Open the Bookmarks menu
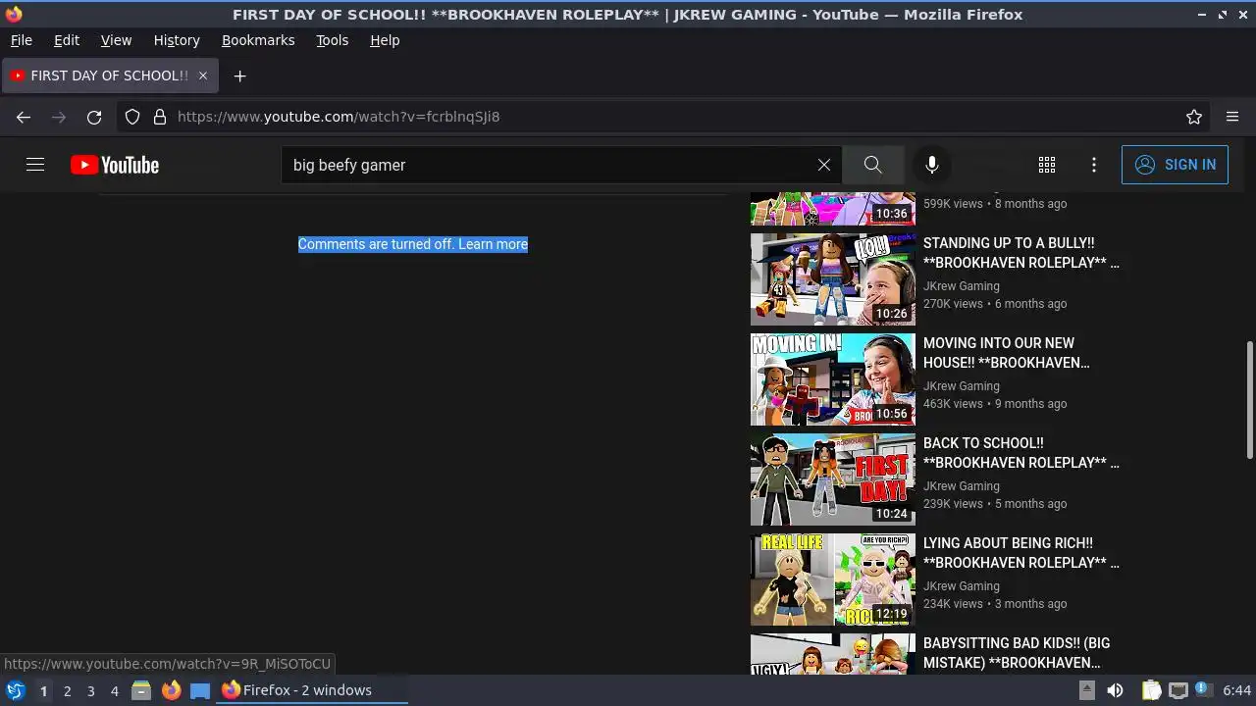 click(258, 40)
